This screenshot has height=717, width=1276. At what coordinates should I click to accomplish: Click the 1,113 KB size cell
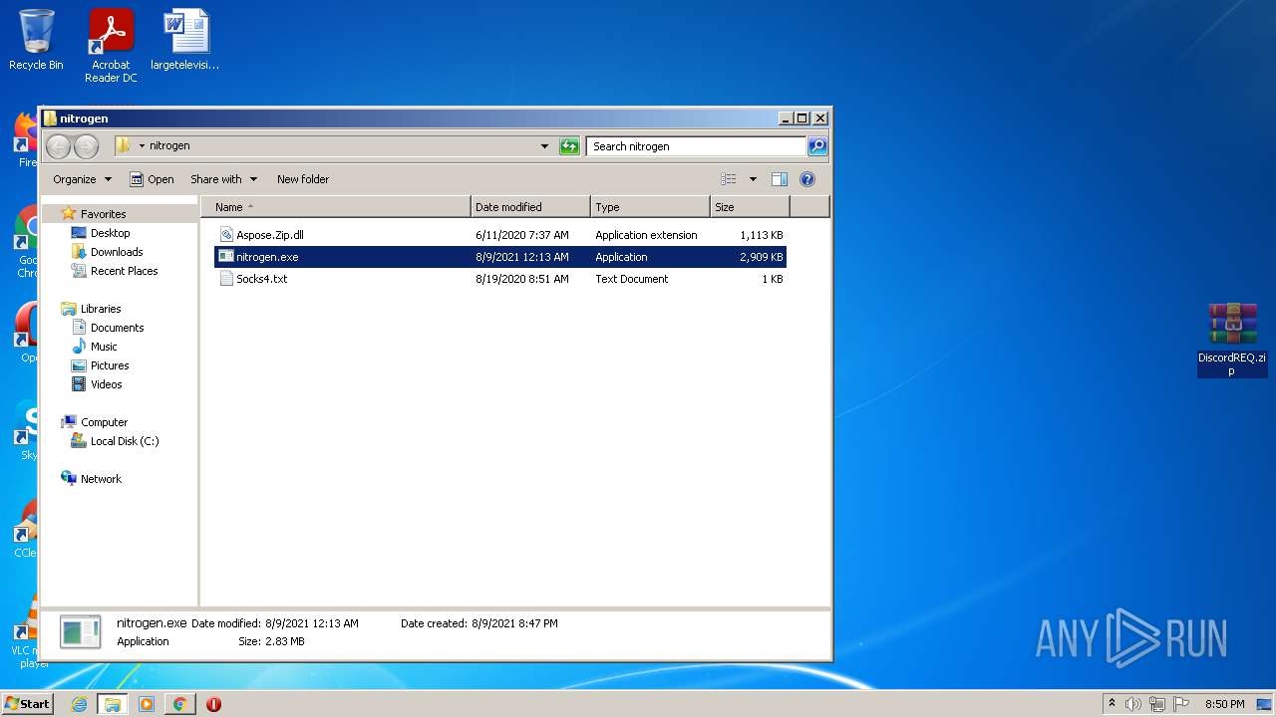pyautogui.click(x=762, y=235)
